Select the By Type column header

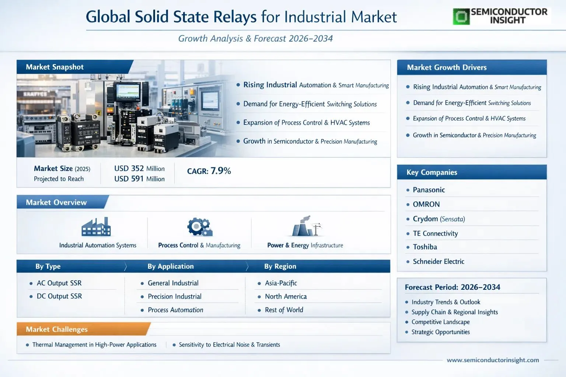(x=48, y=266)
